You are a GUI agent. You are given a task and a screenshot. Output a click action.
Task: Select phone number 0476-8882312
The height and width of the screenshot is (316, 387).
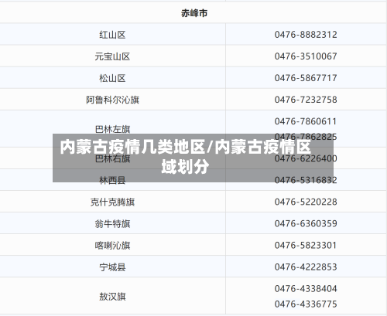click(x=306, y=35)
